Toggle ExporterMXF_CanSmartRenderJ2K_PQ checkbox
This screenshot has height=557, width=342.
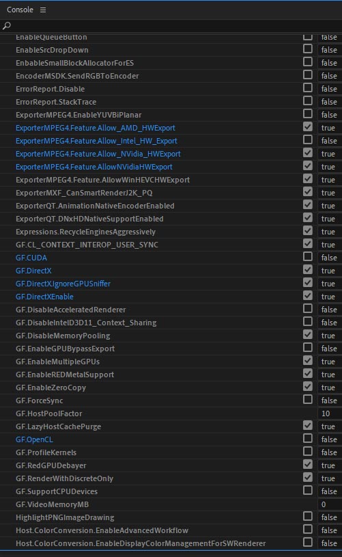click(308, 192)
